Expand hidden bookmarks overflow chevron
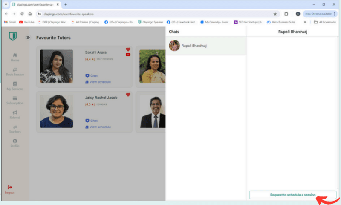 click(305, 22)
